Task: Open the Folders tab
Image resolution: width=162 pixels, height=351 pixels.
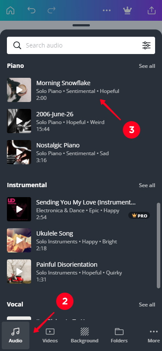Action: coord(119,335)
